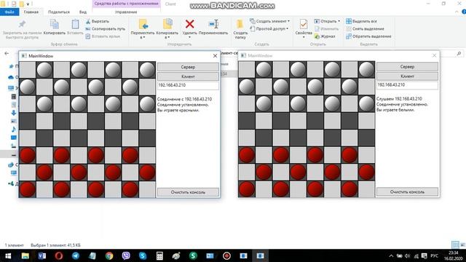The width and height of the screenshot is (466, 262).
Task: Click 'Выбран 1 элемент: 41,5 КБ' status text
Action: 55,245
